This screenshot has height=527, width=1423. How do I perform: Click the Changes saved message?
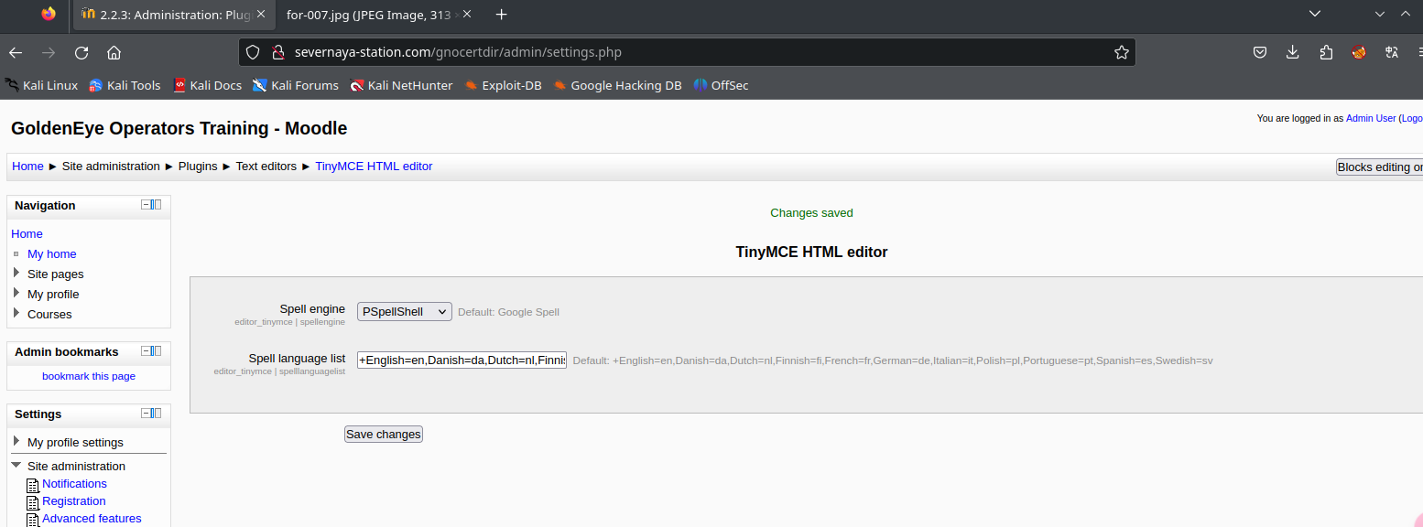pyautogui.click(x=811, y=212)
